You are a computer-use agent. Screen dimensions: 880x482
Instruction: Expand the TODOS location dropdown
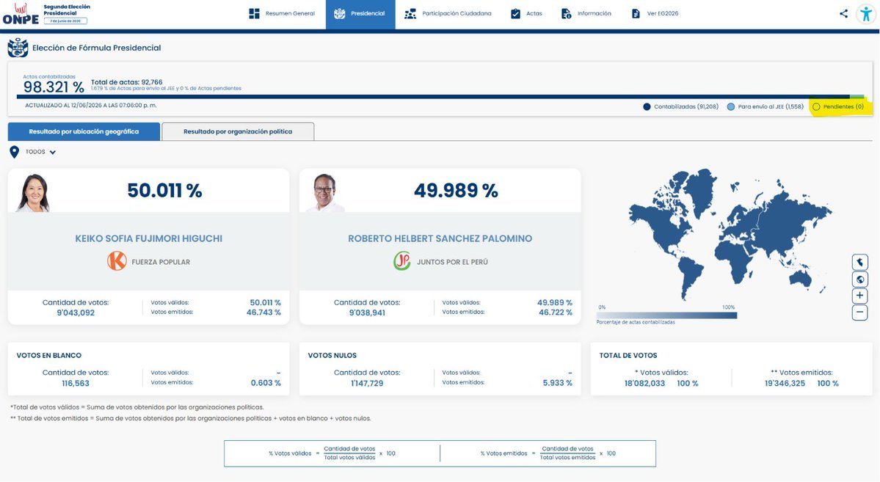pos(40,152)
